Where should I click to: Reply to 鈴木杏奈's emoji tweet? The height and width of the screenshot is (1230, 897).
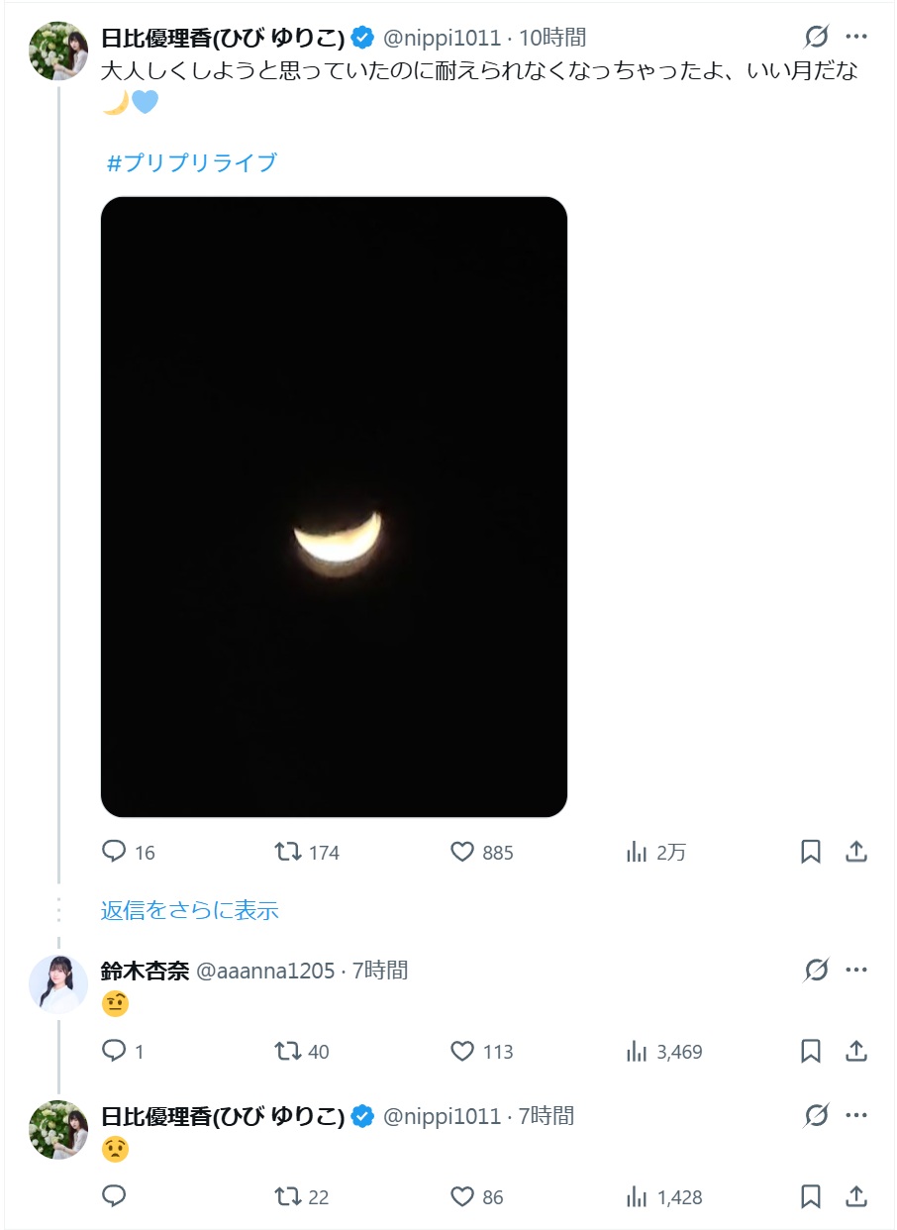tap(116, 1051)
